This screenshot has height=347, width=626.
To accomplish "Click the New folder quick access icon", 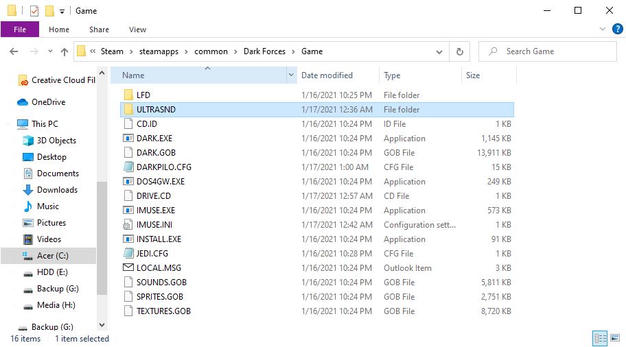I will [x=49, y=11].
